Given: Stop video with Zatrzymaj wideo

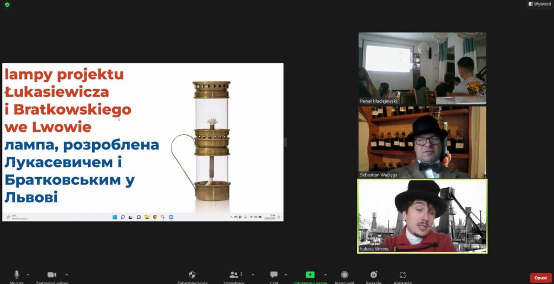Looking at the screenshot, I should pos(51,275).
